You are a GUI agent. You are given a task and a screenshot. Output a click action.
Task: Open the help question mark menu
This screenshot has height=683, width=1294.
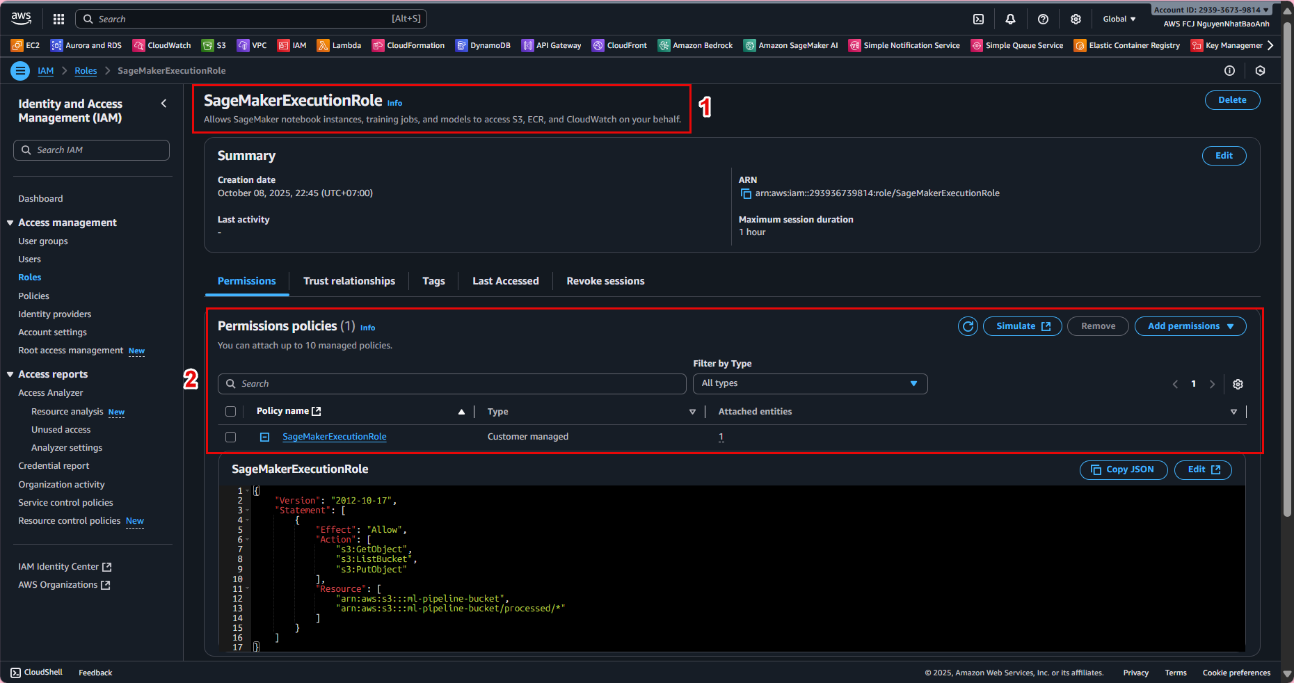point(1043,19)
